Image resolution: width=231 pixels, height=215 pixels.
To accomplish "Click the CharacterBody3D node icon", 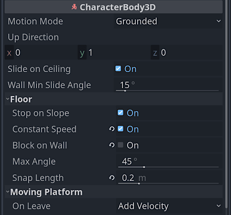I will coord(74,7).
